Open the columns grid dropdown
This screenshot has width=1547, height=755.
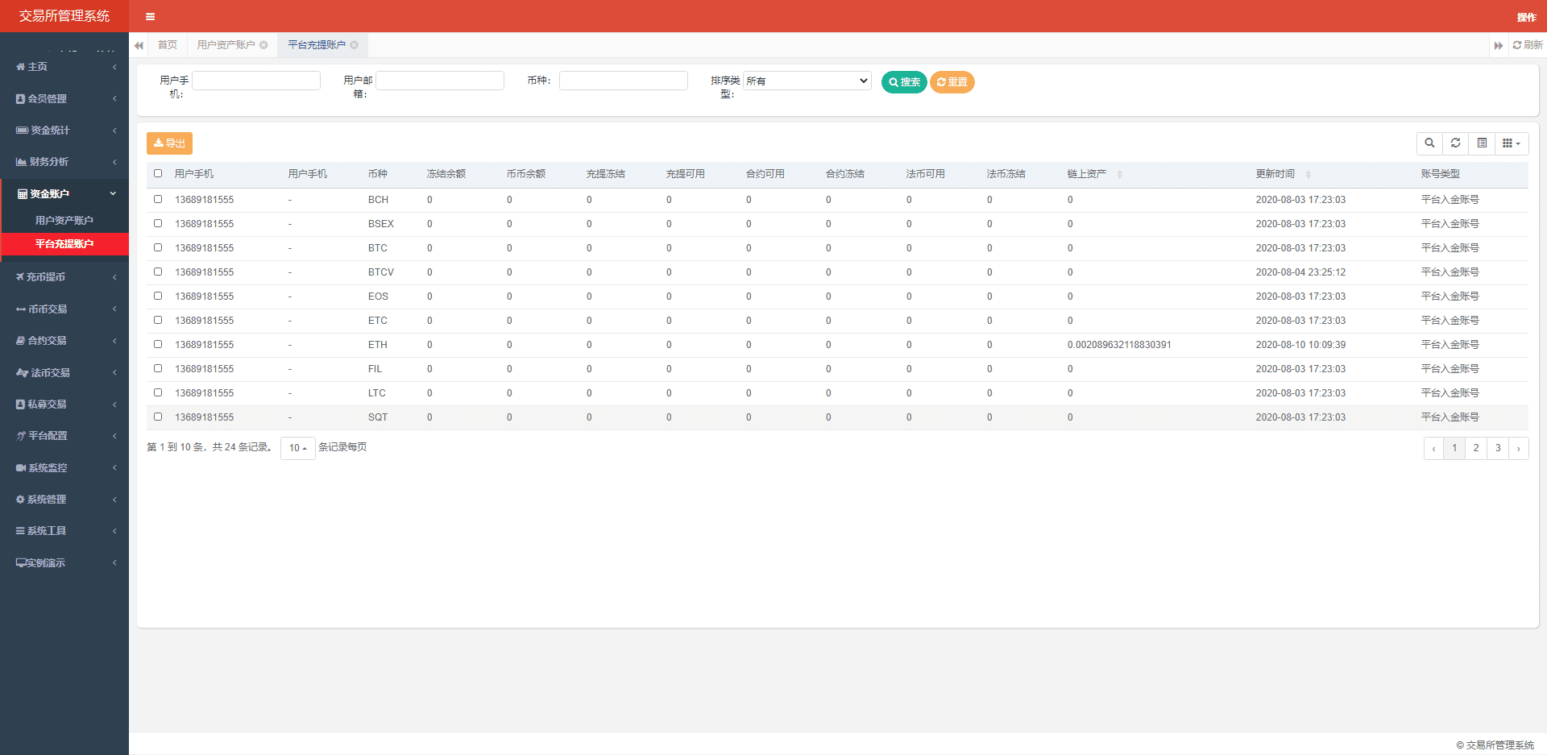click(x=1511, y=143)
